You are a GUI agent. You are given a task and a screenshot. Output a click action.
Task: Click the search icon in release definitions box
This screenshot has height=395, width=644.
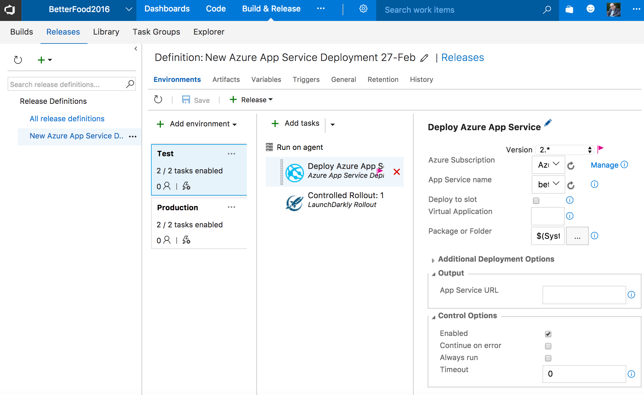click(x=130, y=84)
